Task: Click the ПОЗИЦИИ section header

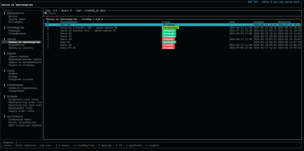Action: [12, 97]
